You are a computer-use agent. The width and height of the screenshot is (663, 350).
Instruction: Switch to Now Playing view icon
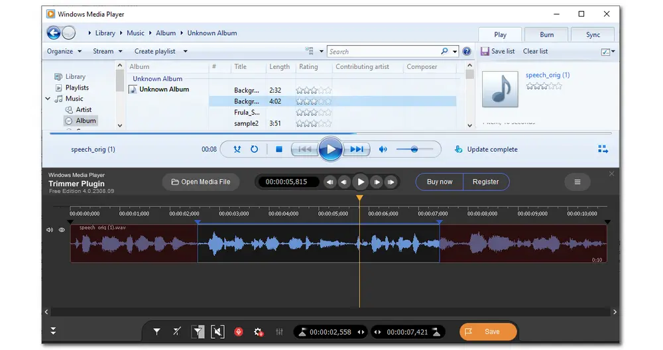tap(603, 149)
